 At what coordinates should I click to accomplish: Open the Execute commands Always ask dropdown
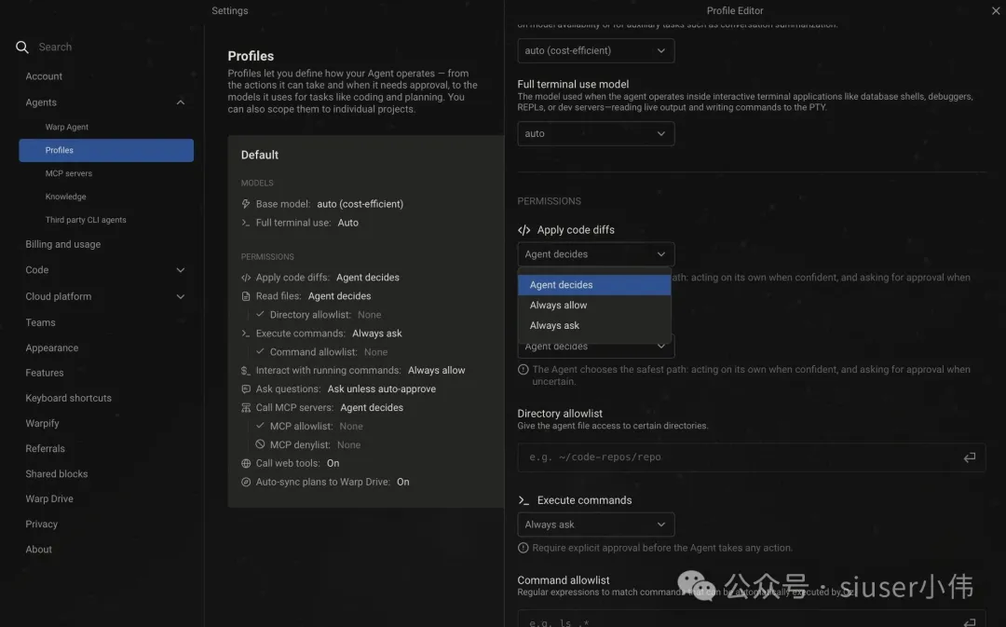click(x=596, y=525)
